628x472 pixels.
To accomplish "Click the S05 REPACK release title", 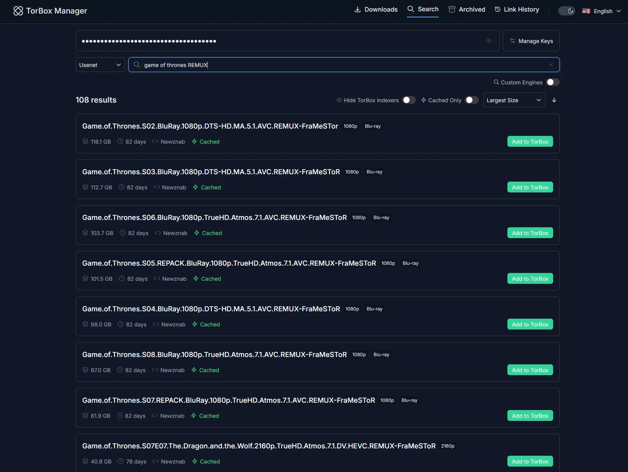I will [x=229, y=263].
